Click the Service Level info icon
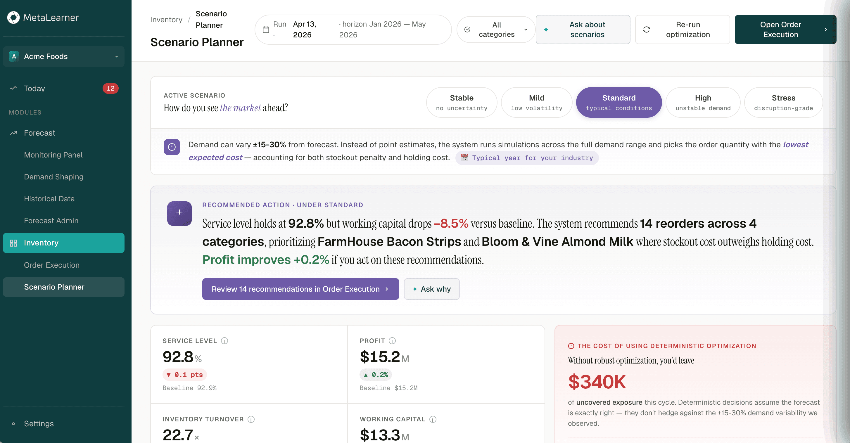The width and height of the screenshot is (850, 443). click(224, 341)
